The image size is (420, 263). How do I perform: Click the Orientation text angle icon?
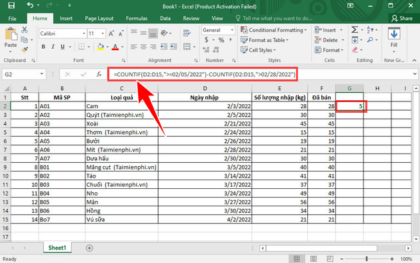tap(164, 33)
